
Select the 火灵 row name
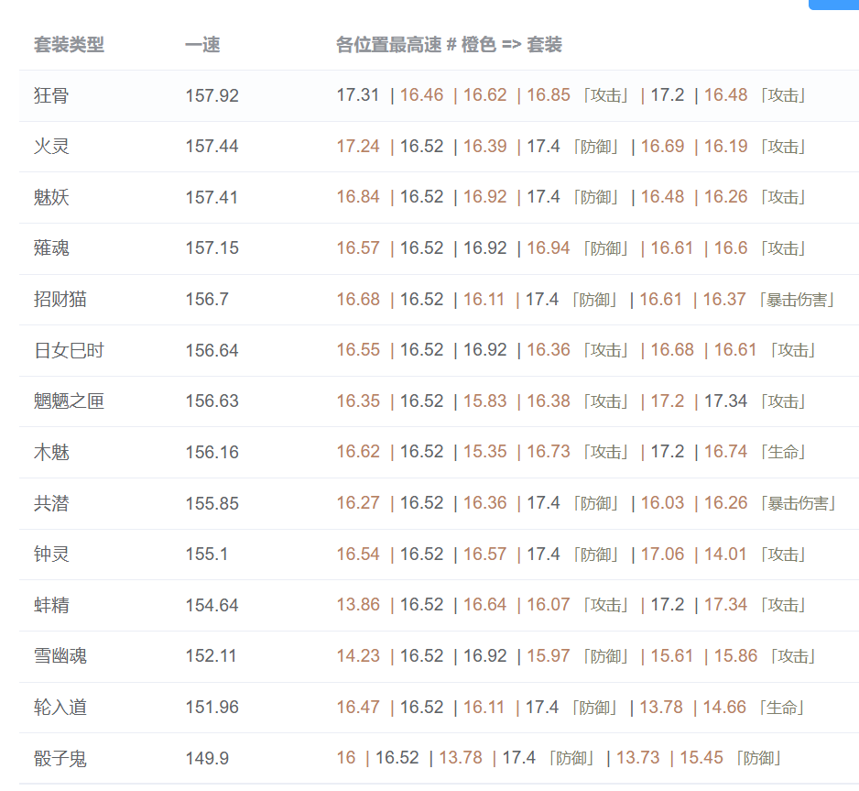tap(51, 147)
